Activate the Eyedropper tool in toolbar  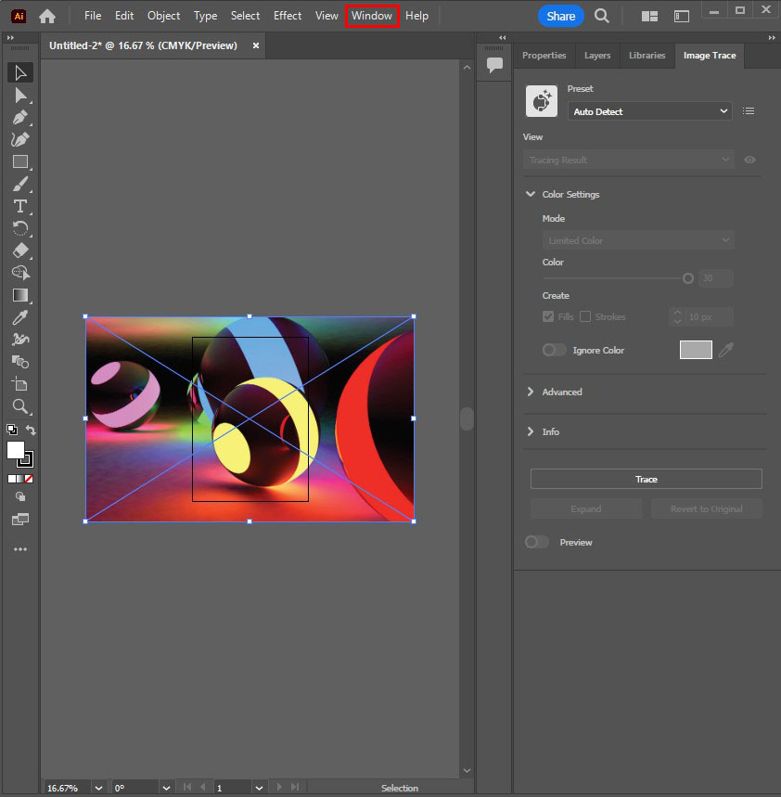(x=19, y=317)
